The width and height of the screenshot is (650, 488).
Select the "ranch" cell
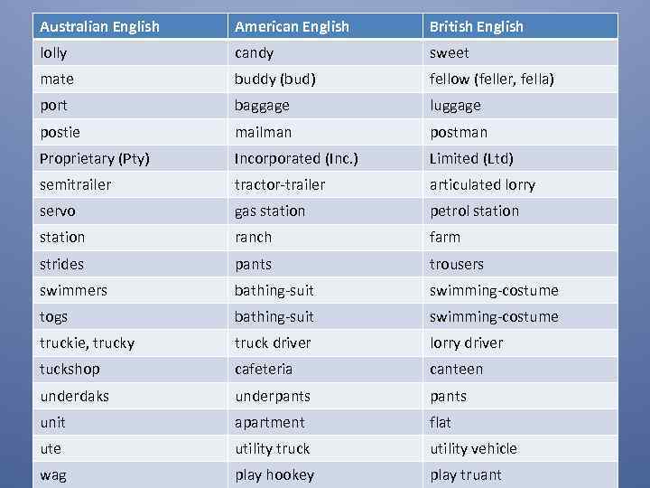(253, 237)
